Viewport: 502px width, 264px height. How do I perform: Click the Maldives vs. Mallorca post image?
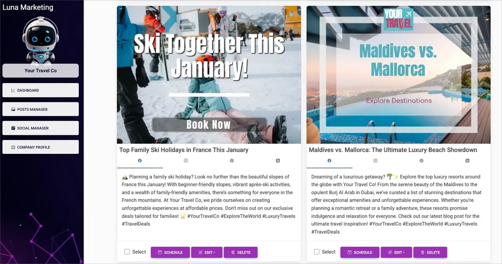[x=398, y=75]
